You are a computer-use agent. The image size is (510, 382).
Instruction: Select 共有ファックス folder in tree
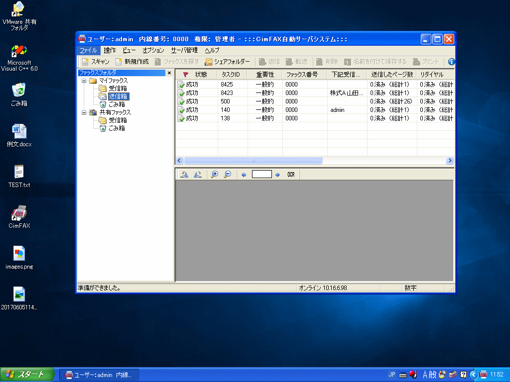(x=115, y=112)
